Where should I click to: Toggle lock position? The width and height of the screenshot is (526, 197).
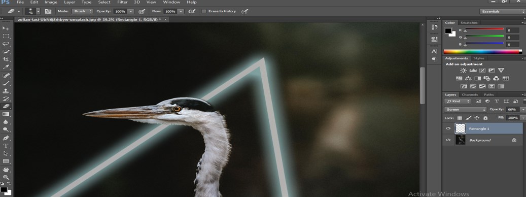pyautogui.click(x=477, y=118)
